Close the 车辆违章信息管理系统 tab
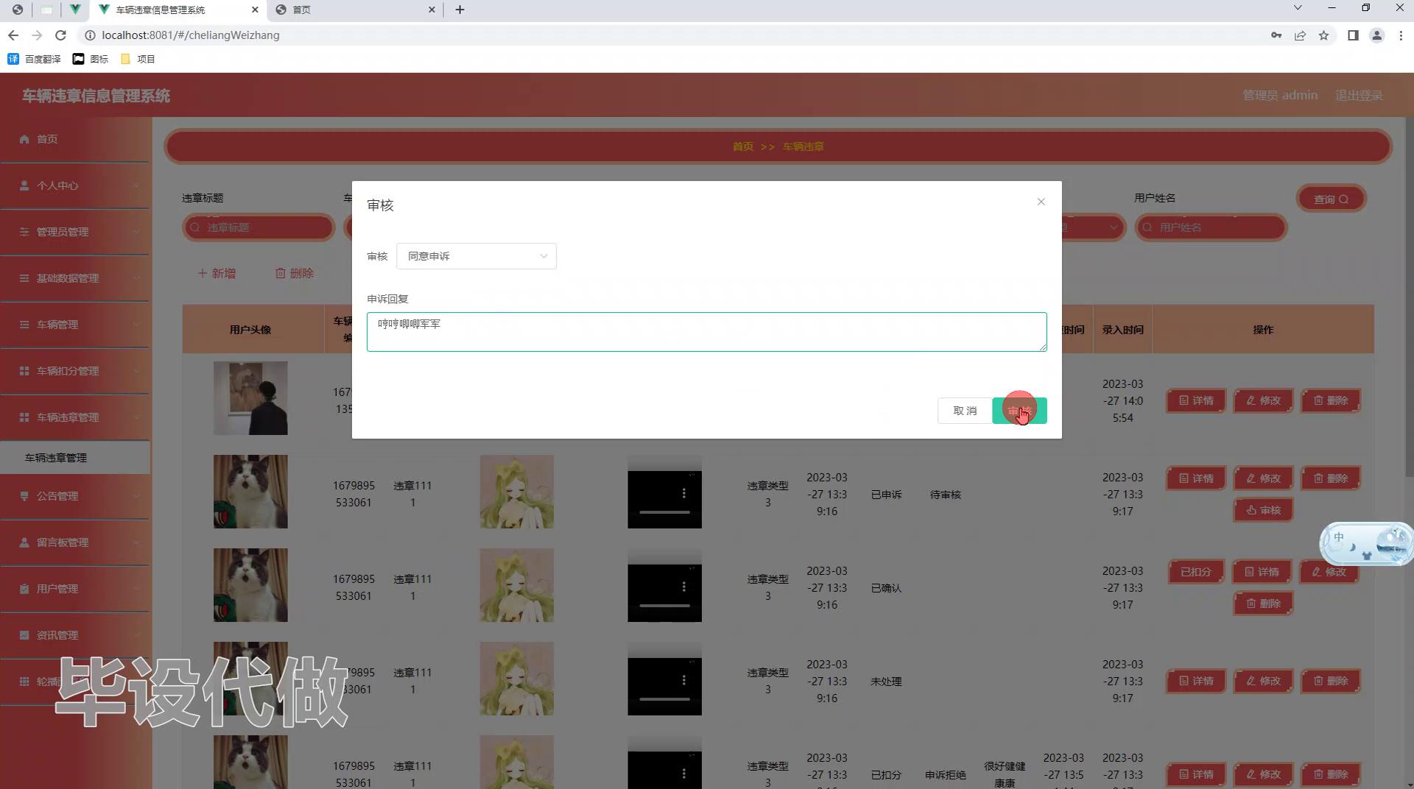 pos(255,10)
